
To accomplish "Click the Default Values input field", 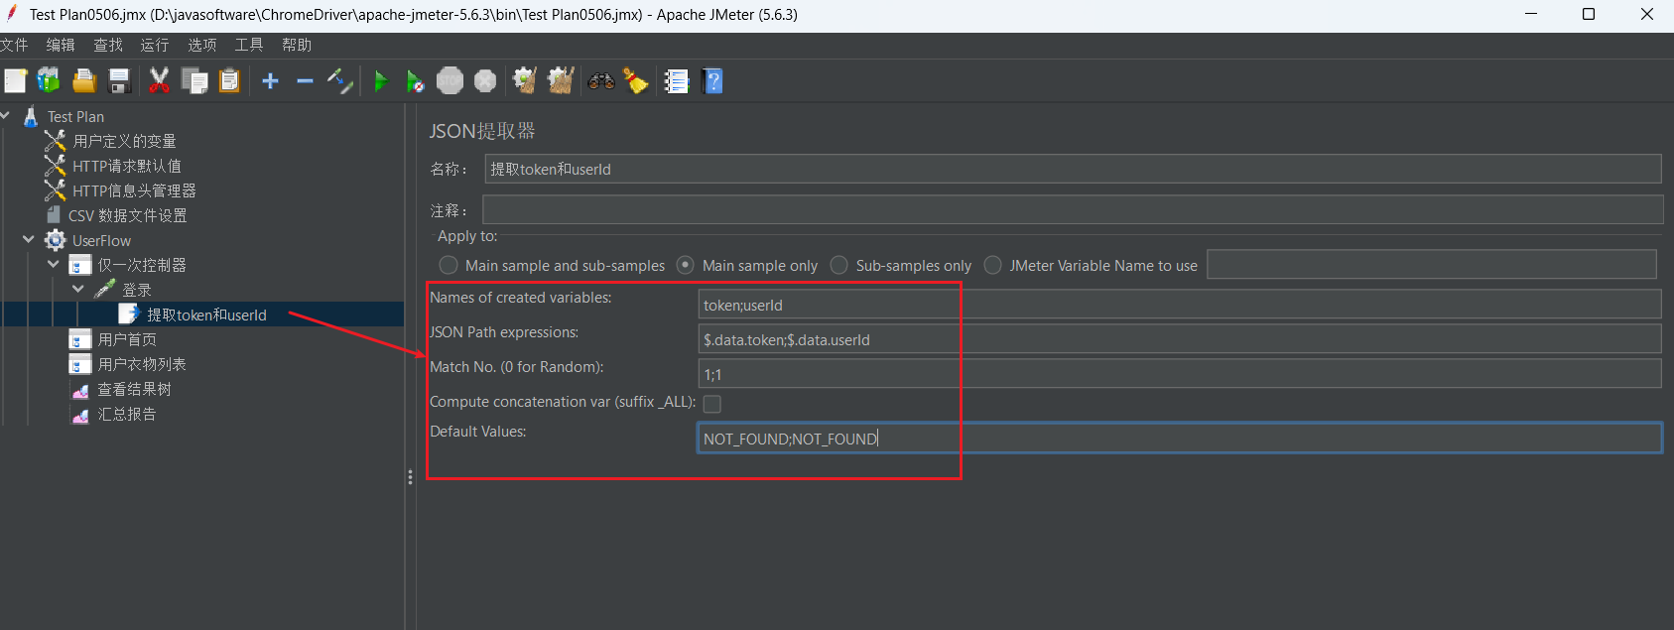I will (1180, 439).
